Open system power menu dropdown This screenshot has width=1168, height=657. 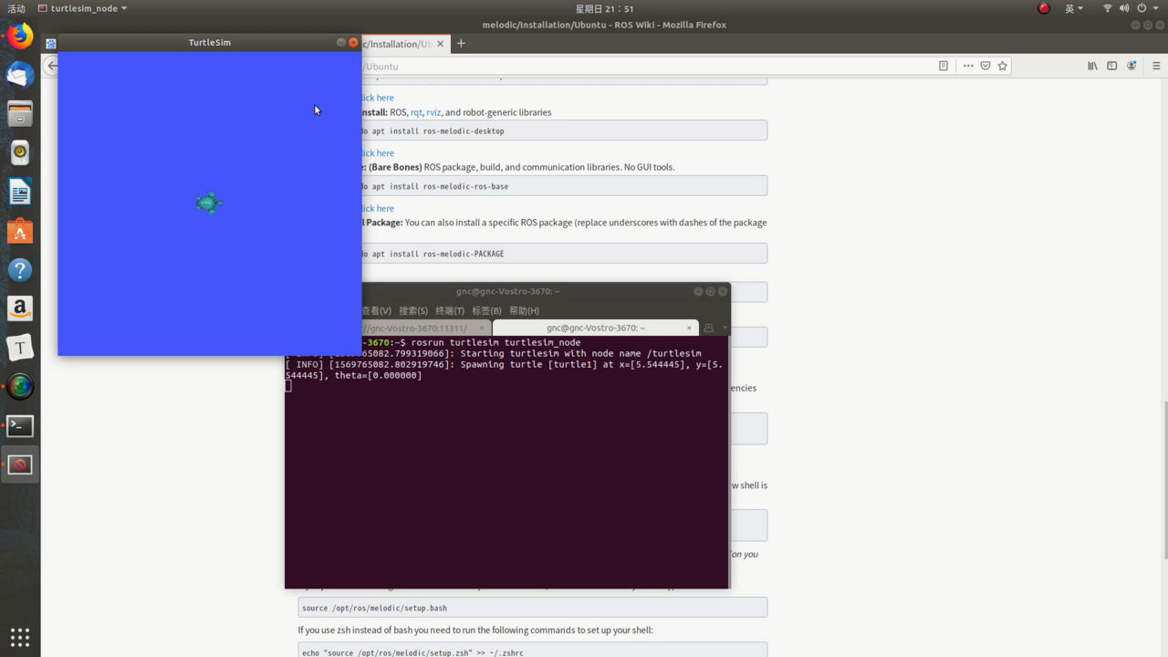[x=1146, y=8]
